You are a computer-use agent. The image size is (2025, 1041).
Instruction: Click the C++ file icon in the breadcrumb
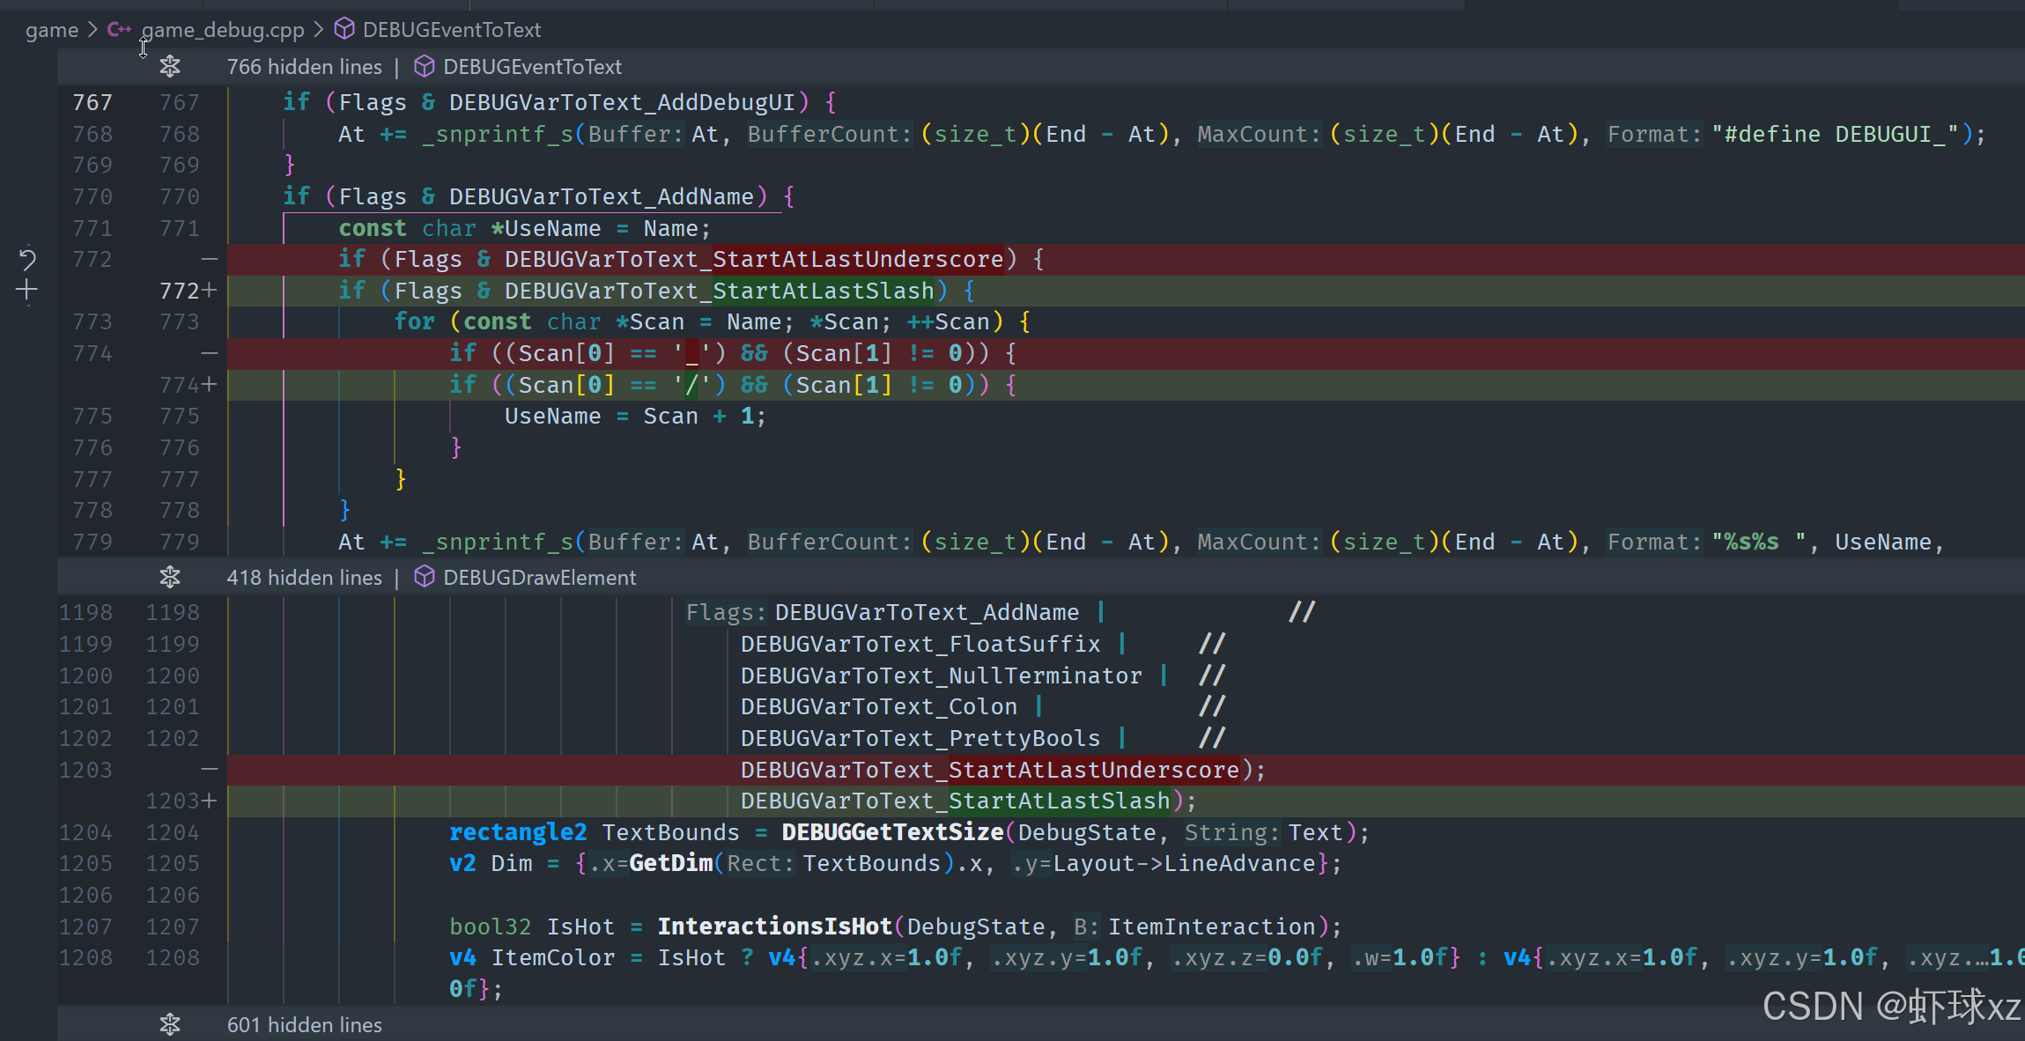tap(119, 30)
